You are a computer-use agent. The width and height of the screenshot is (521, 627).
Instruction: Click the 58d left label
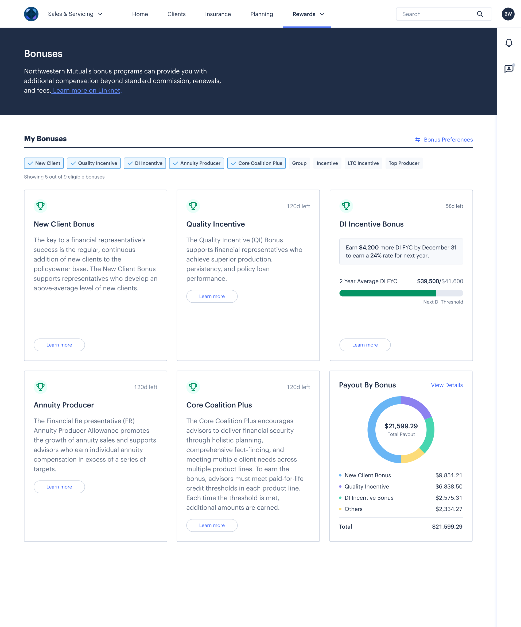coord(454,206)
